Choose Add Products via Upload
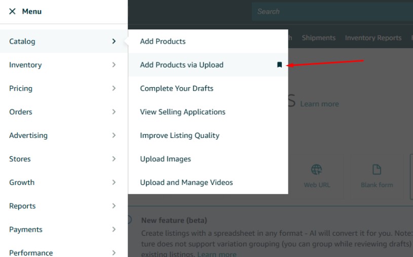The width and height of the screenshot is (413, 257). coord(208,65)
